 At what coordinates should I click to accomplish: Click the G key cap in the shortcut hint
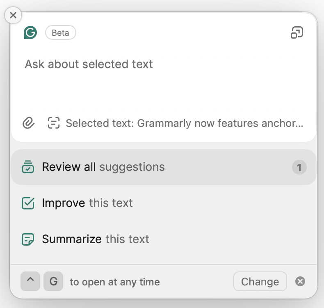pyautogui.click(x=53, y=281)
